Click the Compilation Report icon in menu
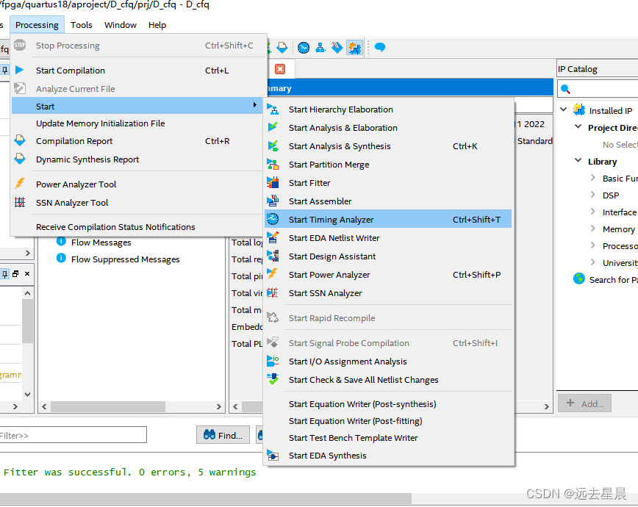This screenshot has width=638, height=507. (x=20, y=141)
